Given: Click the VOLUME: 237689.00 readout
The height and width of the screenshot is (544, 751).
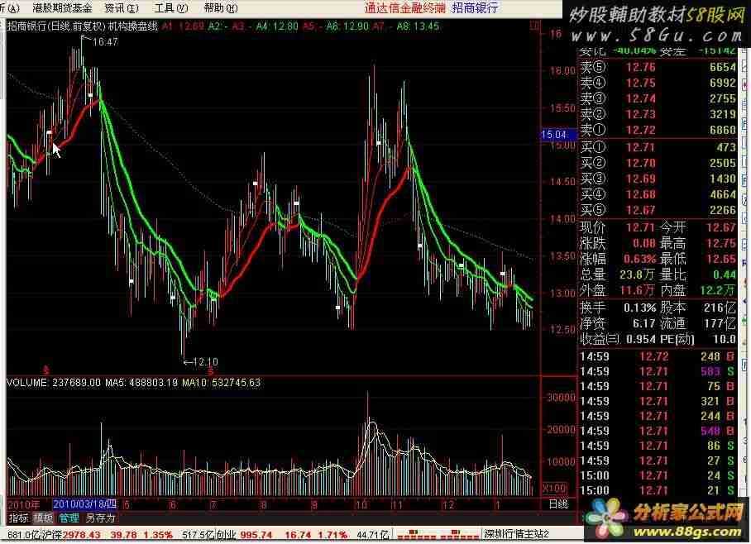Looking at the screenshot, I should click(54, 383).
